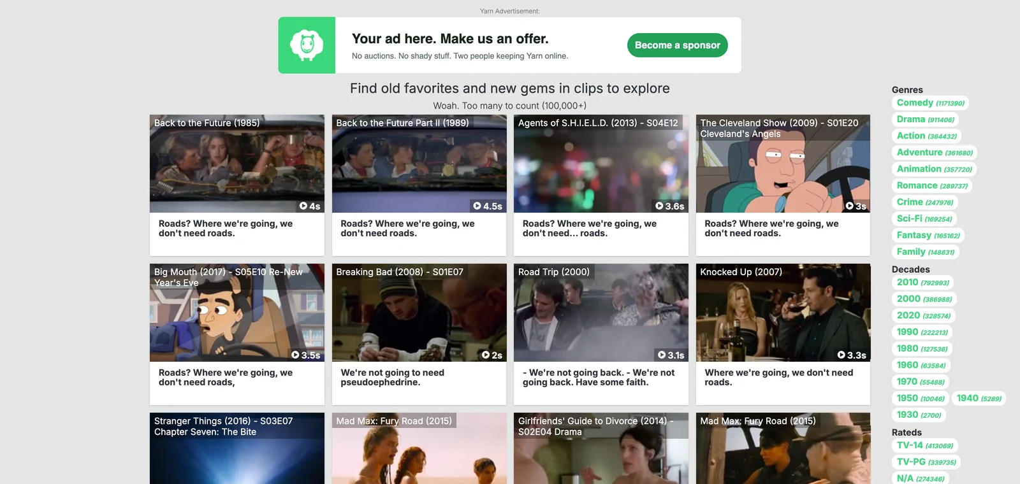Open the Agents of S.H.I.E.L.D. S04E12 thumbnail
This screenshot has width=1020, height=484.
pyautogui.click(x=601, y=164)
